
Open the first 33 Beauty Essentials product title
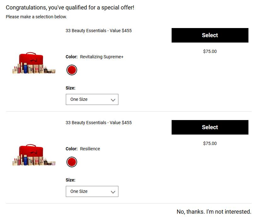tap(99, 31)
